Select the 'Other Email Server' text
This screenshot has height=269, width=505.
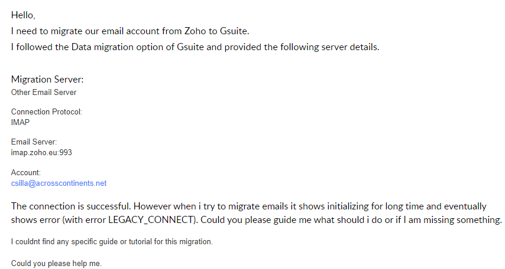[44, 92]
